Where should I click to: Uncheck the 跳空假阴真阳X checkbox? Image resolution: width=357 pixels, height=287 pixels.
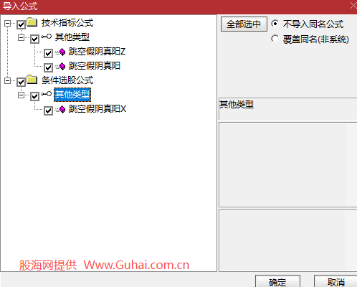(x=48, y=110)
